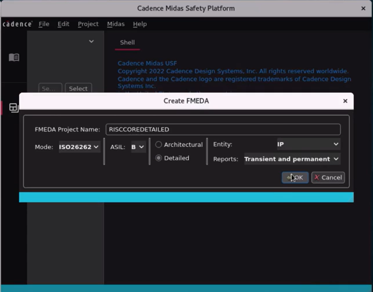Click OK to create the FMEDA project
The width and height of the screenshot is (373, 292).
(x=295, y=177)
